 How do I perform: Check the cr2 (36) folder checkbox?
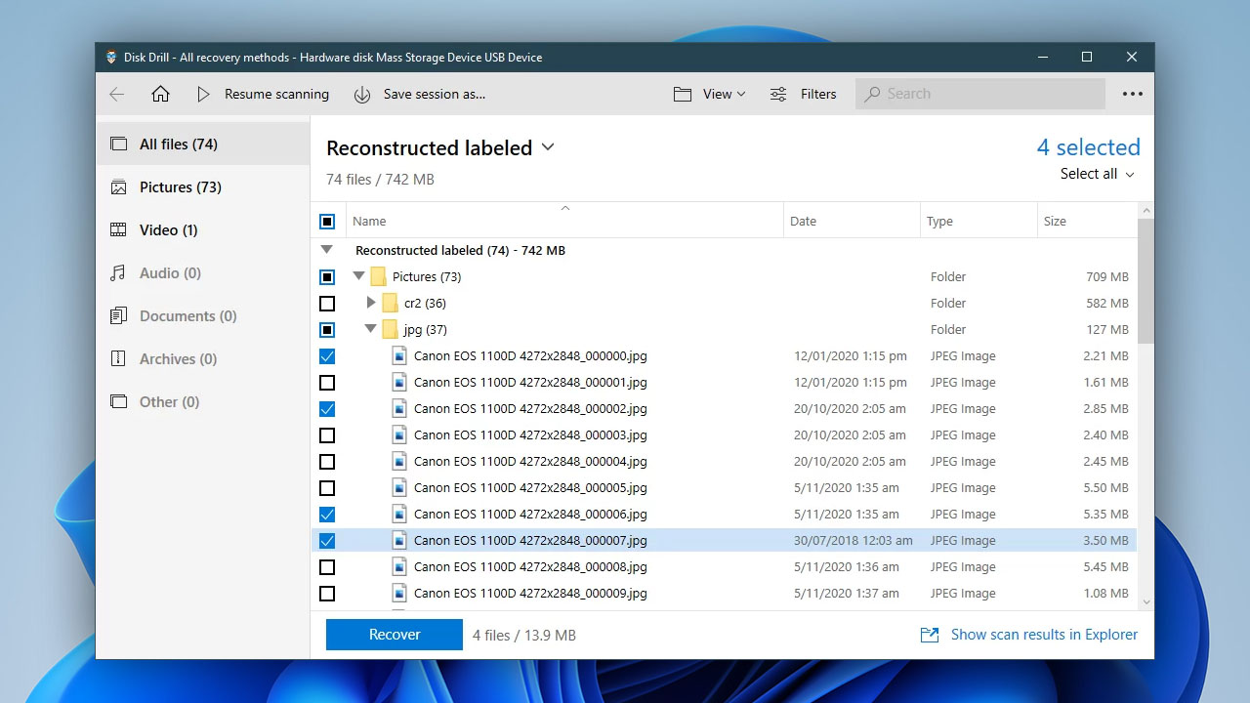coord(327,304)
